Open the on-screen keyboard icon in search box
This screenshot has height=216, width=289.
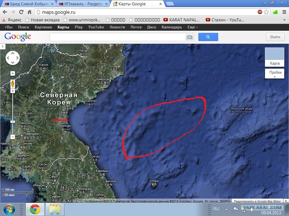(x=189, y=37)
